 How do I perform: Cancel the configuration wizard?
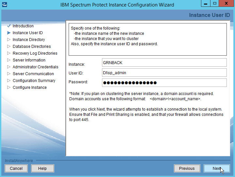(x=16, y=169)
